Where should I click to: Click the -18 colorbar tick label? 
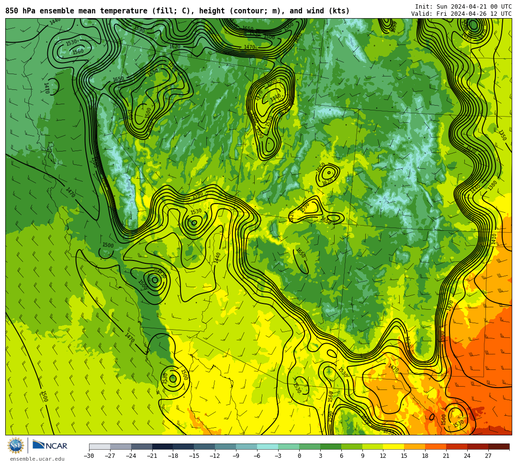(x=173, y=456)
